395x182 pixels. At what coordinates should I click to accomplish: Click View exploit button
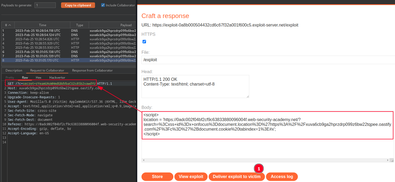click(x=191, y=176)
